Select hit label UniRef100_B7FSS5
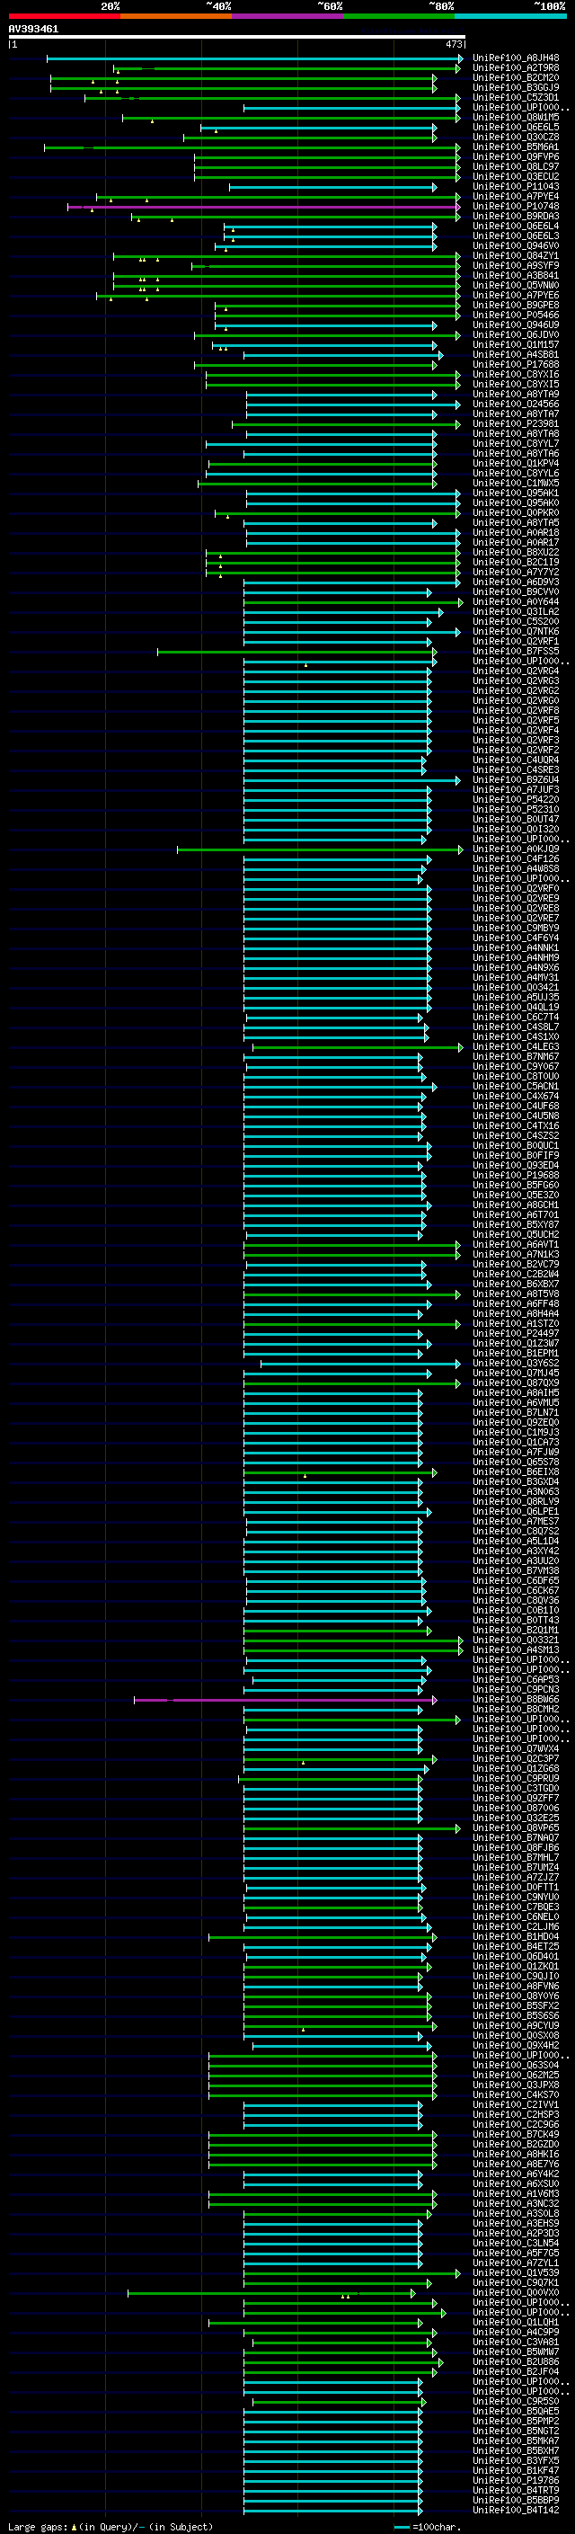 click(516, 651)
